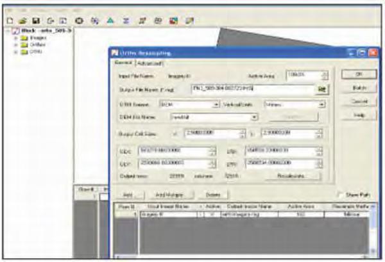Click the round black toolbar icon
Screen dimensions: 385x262
point(79,20)
